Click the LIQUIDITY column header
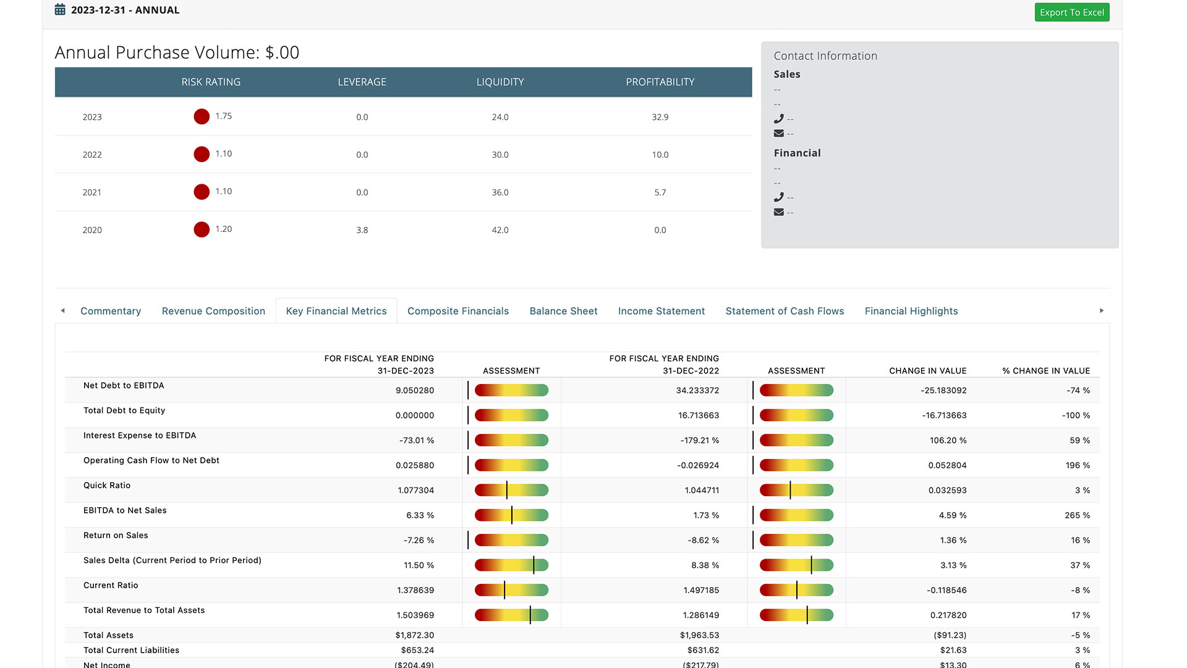Screen dimensions: 1187x668 coord(500,82)
